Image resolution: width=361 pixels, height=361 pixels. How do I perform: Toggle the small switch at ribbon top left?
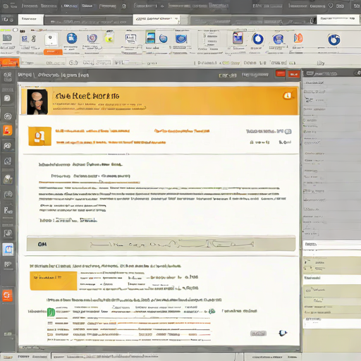pyautogui.click(x=16, y=30)
